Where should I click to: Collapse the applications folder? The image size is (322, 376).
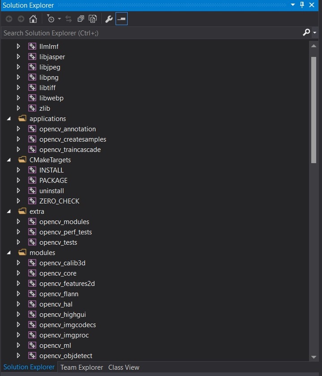(x=9, y=118)
